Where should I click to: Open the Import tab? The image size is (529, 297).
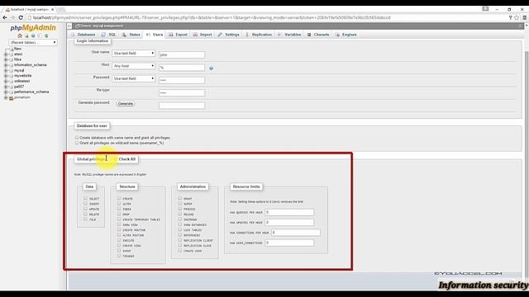[203, 35]
